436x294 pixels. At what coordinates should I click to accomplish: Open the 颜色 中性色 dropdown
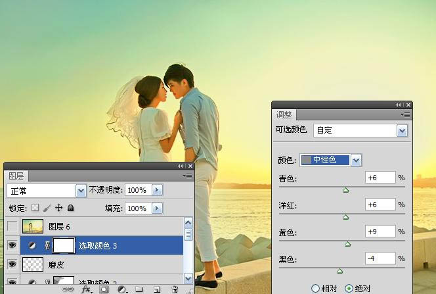tap(357, 160)
